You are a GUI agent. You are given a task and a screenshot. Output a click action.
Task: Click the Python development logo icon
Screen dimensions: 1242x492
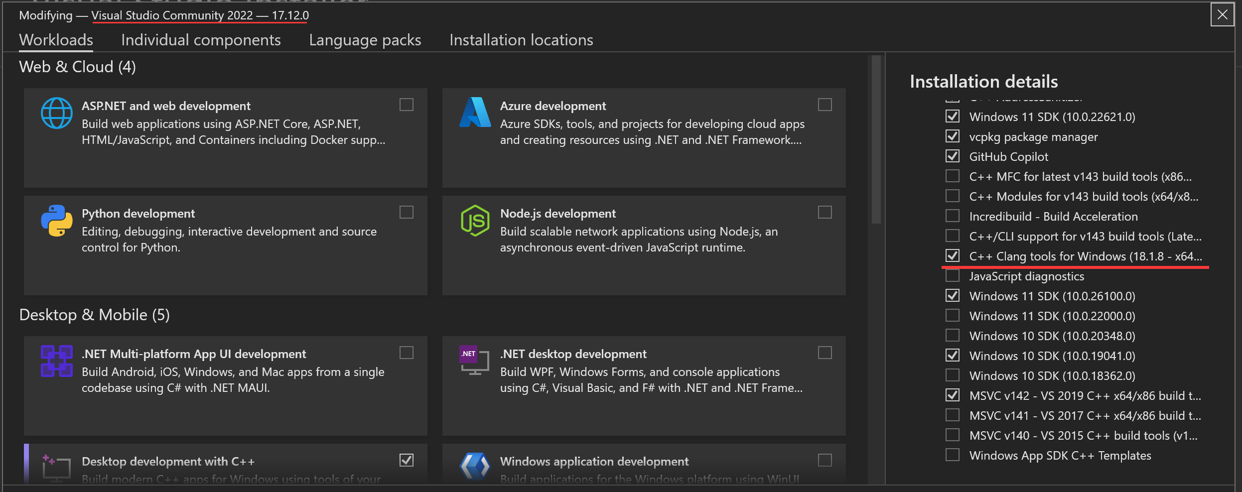click(x=56, y=220)
